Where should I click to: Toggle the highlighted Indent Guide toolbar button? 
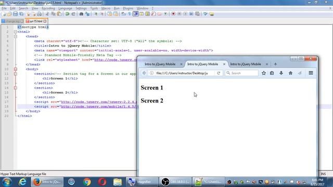(x=135, y=14)
